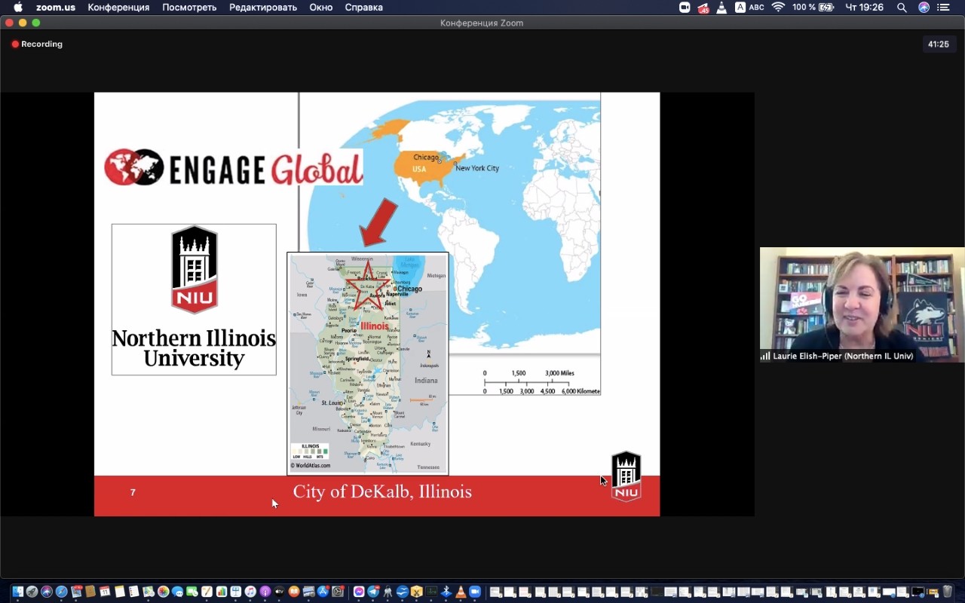Launch Siri from the menu bar

[924, 8]
